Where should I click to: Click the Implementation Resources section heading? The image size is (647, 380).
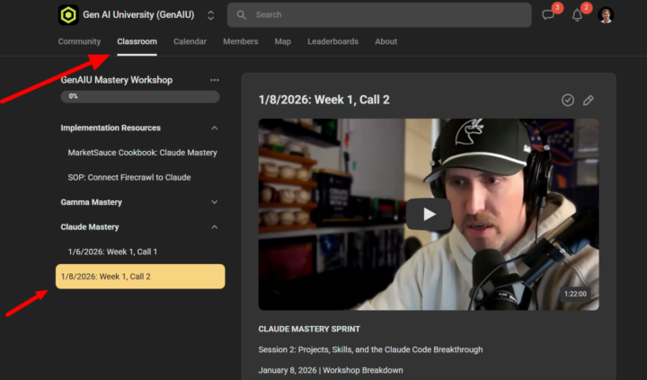(111, 128)
